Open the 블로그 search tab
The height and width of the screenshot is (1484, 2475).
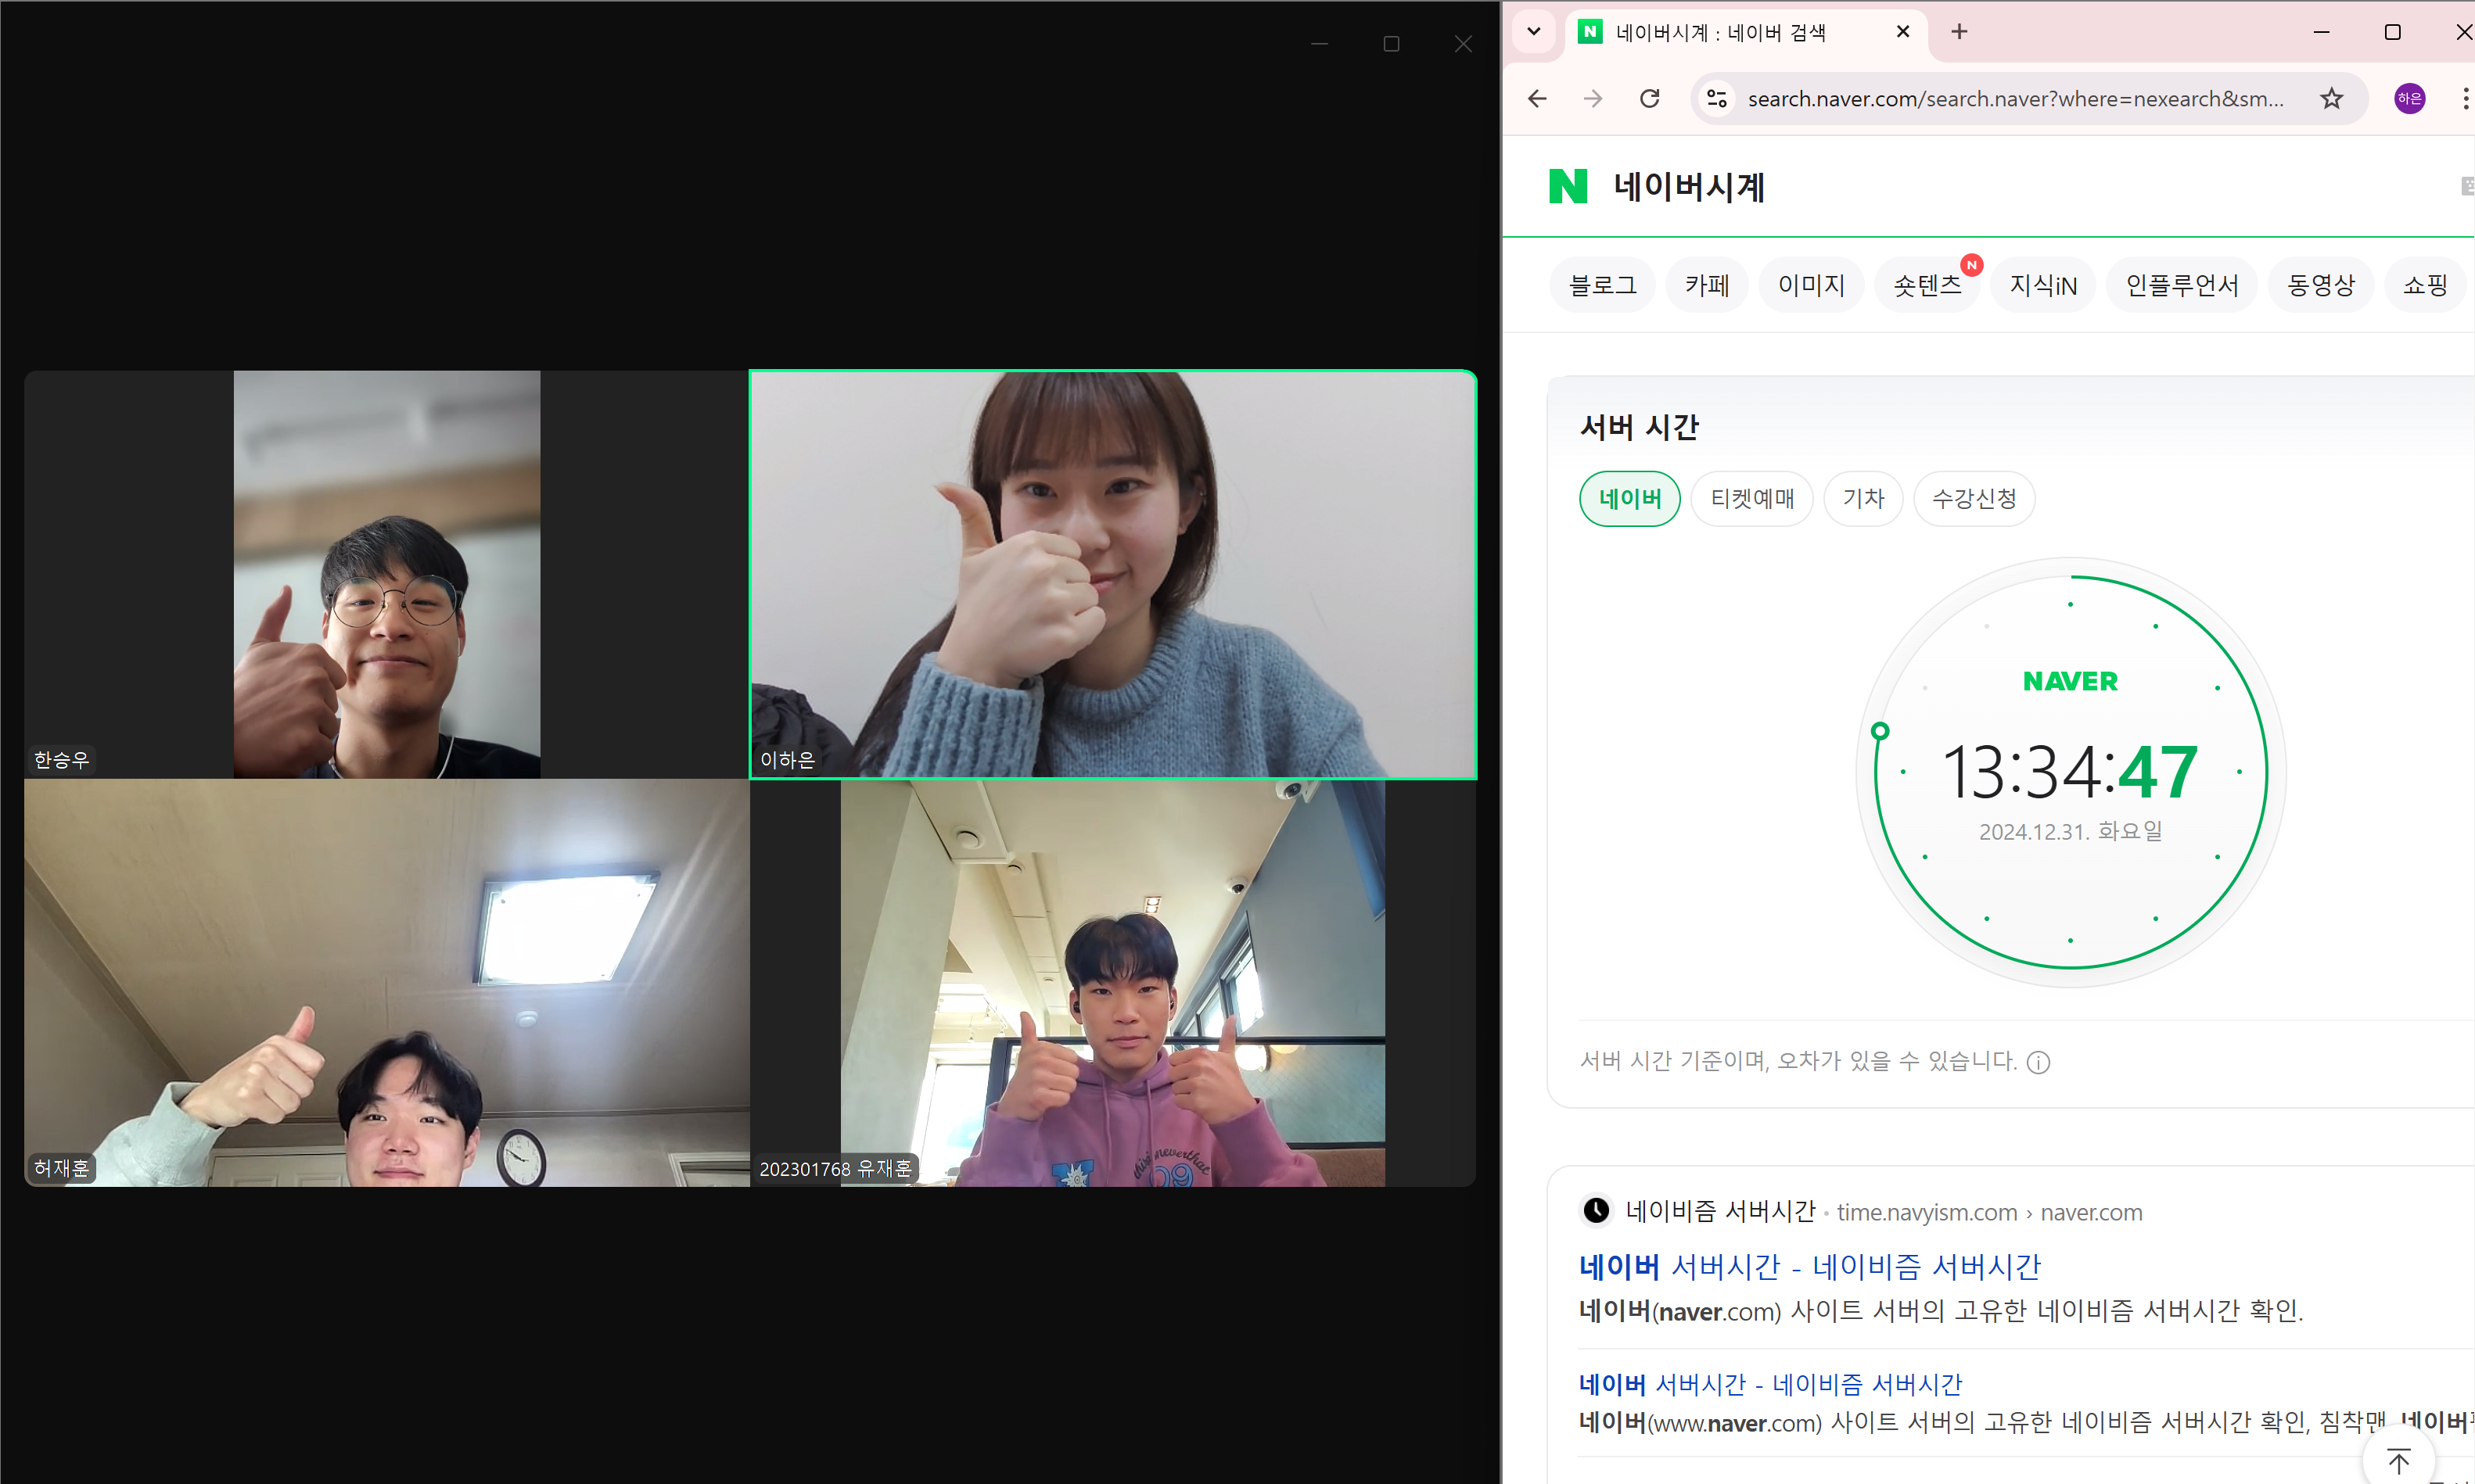tap(1603, 285)
